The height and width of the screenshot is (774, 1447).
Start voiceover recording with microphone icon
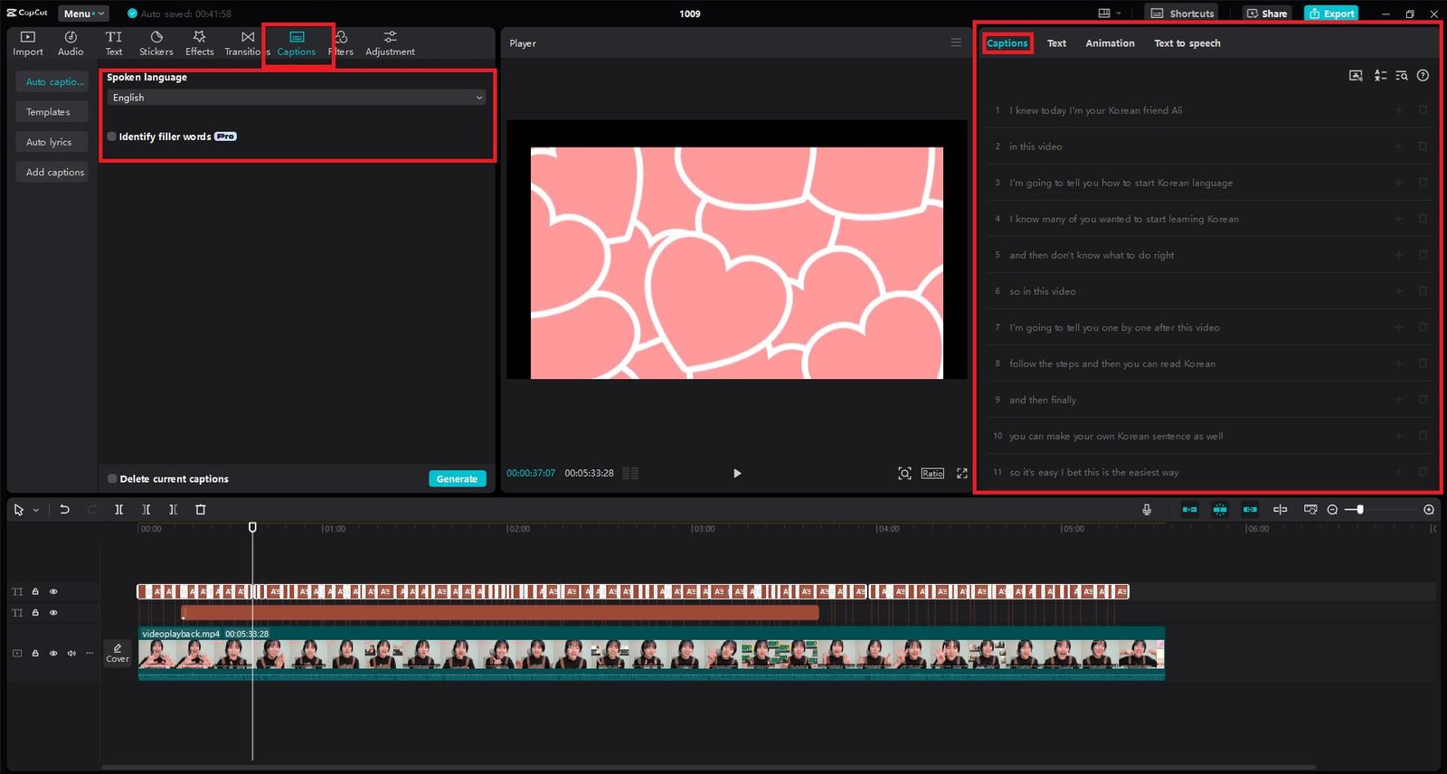point(1147,510)
